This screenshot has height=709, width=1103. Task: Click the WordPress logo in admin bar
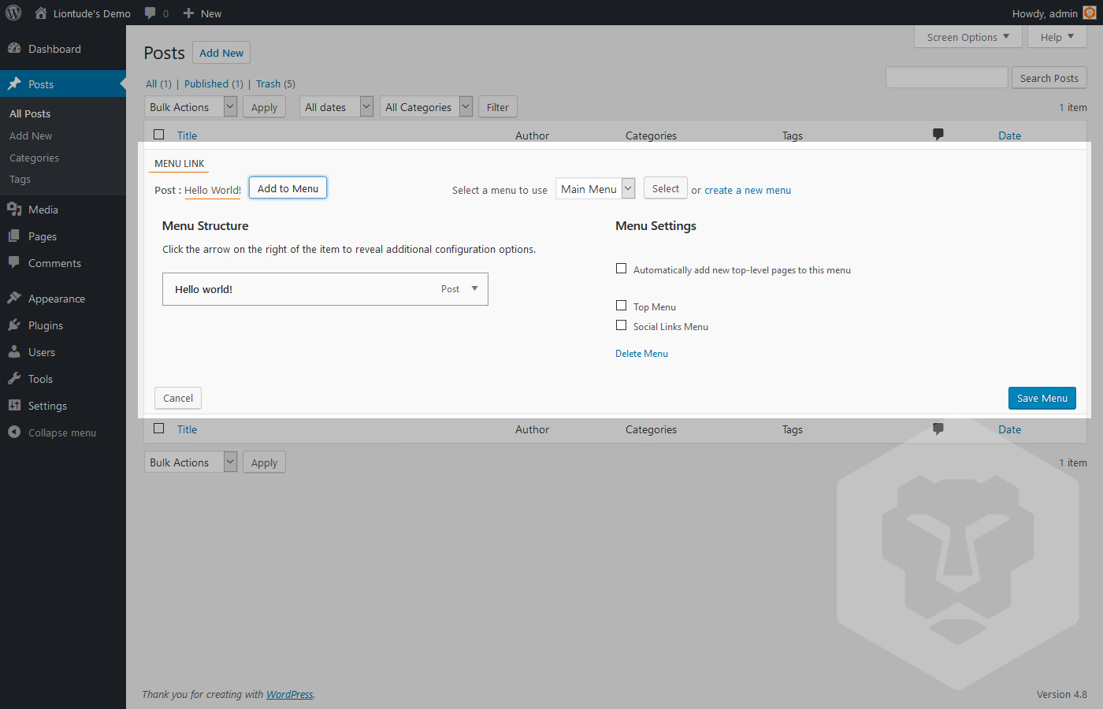point(13,13)
